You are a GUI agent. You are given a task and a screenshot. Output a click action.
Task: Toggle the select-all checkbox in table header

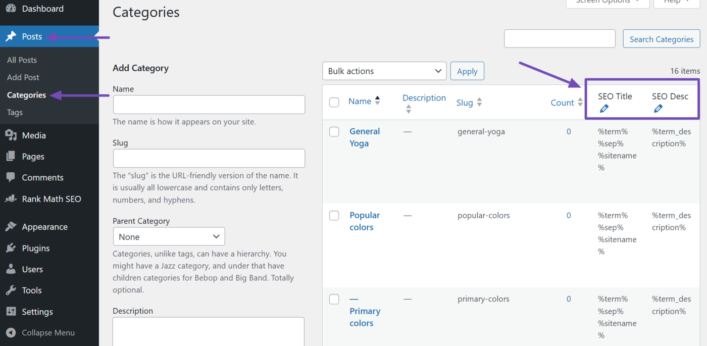tap(334, 103)
